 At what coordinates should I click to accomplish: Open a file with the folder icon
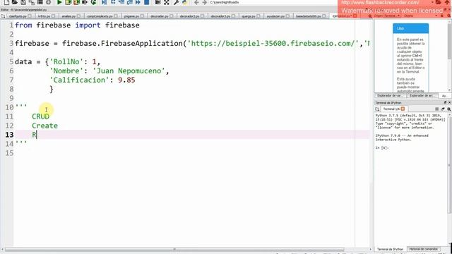coord(14,2)
